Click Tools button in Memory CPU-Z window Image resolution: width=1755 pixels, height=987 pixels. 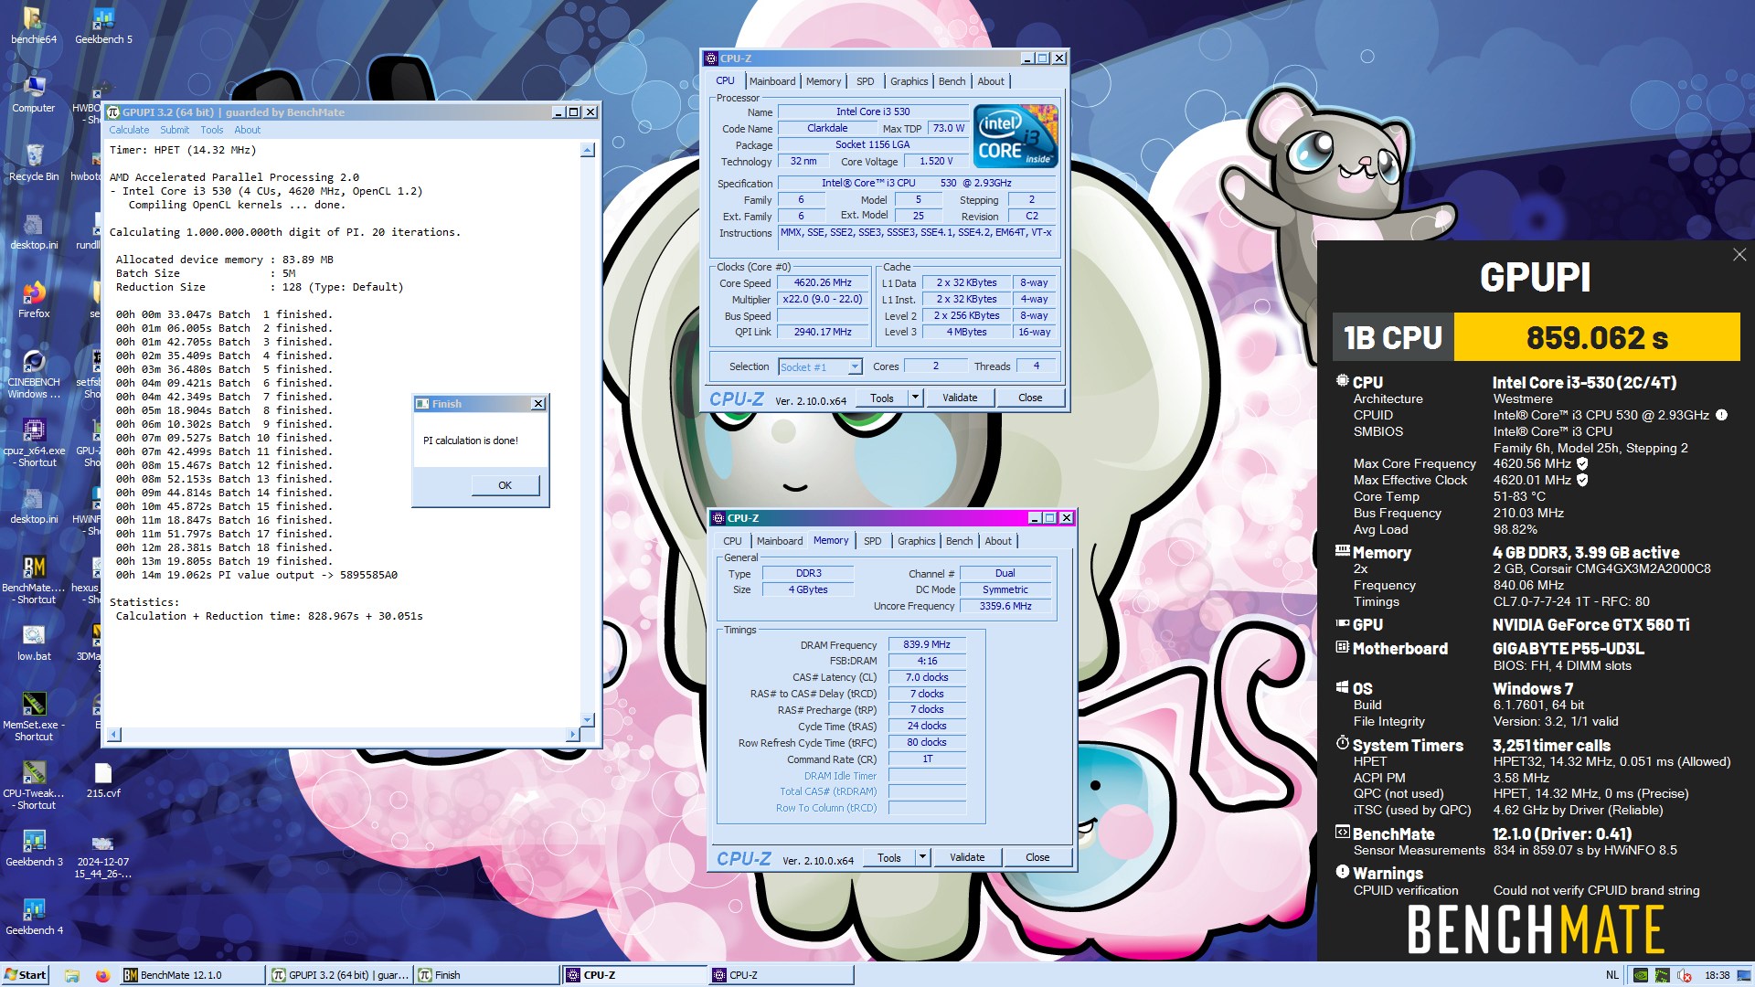[889, 857]
